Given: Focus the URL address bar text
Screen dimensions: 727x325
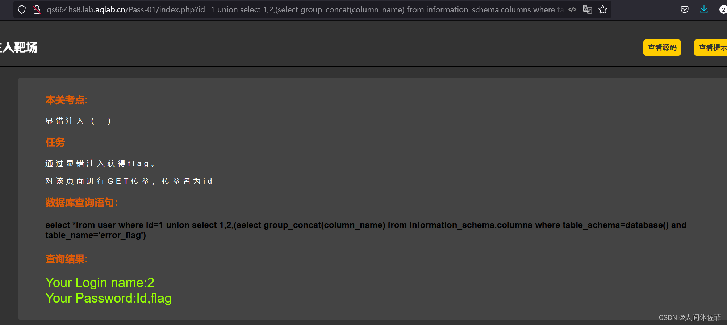Looking at the screenshot, I should (x=305, y=10).
